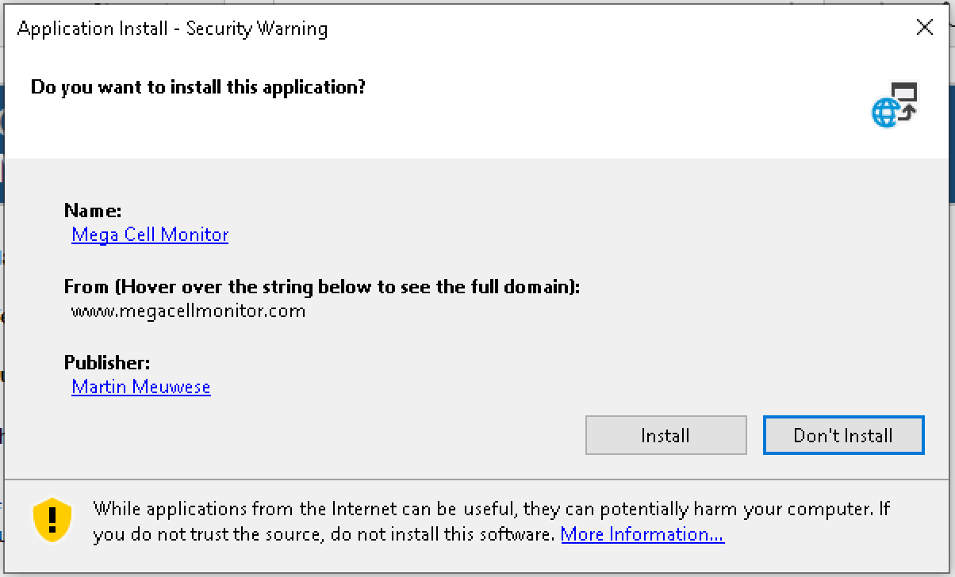Follow the More Information... link

pyautogui.click(x=642, y=534)
